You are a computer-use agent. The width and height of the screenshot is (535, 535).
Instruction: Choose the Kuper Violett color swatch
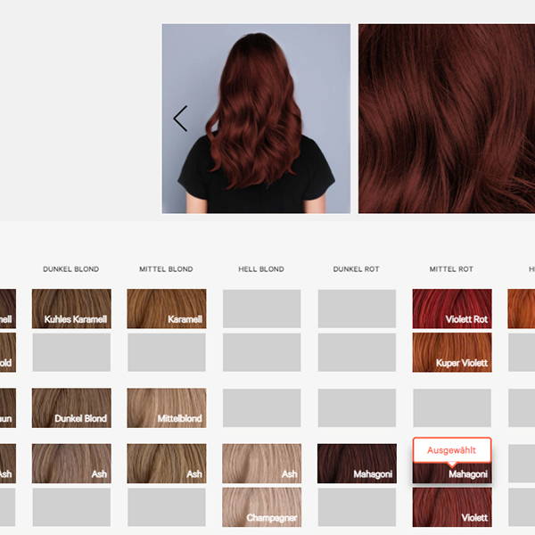(x=452, y=352)
